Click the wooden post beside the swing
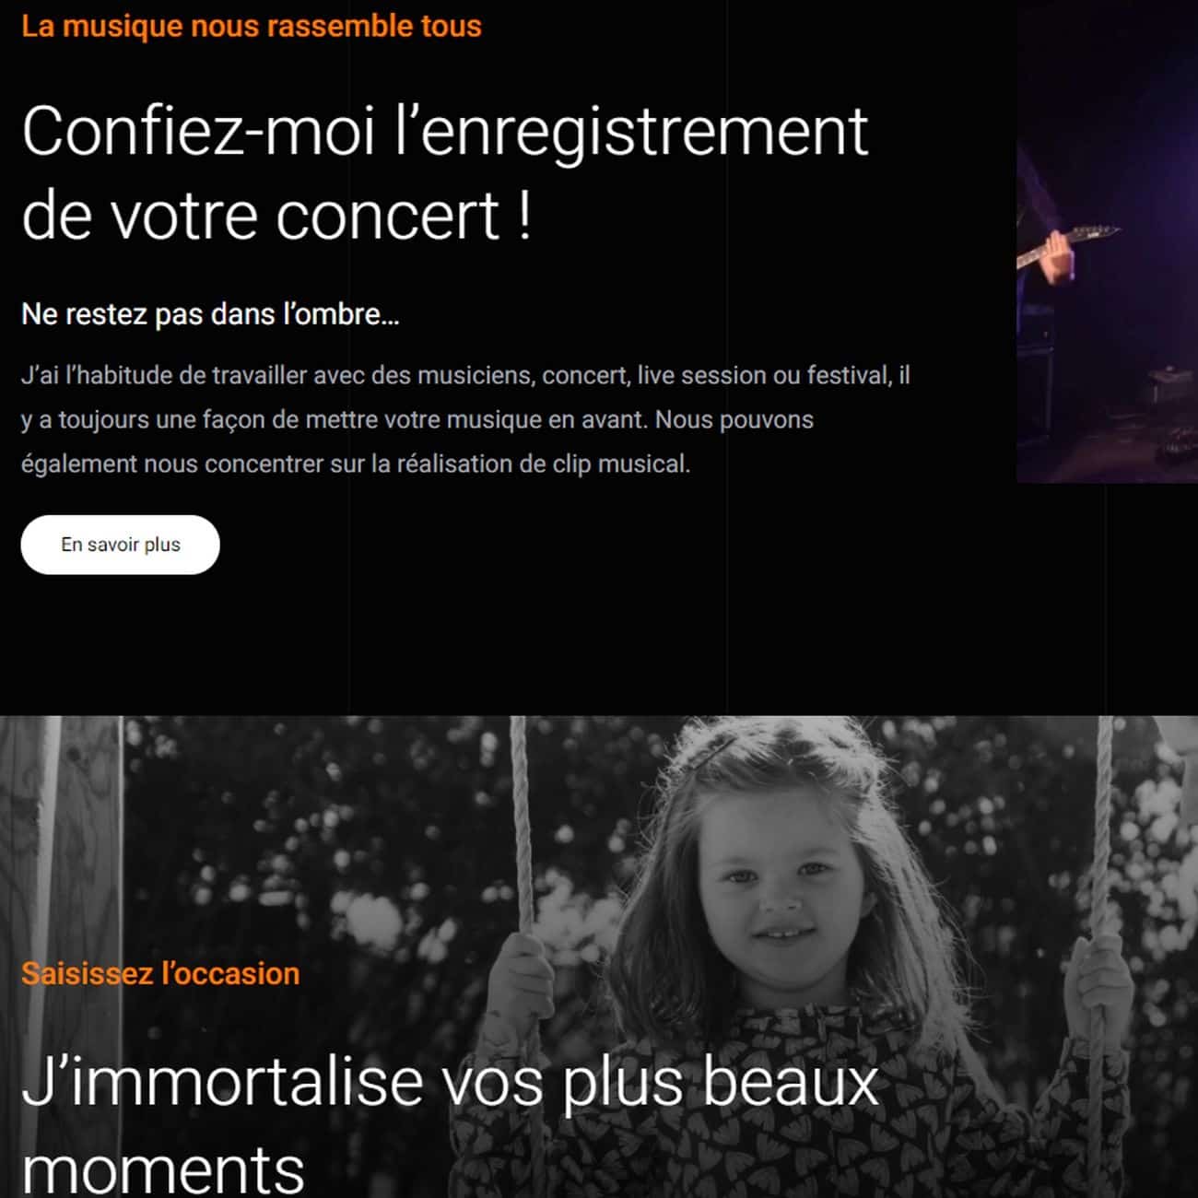Image resolution: width=1198 pixels, height=1198 pixels. tap(61, 957)
